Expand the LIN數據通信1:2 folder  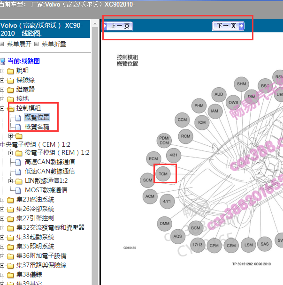click(x=10, y=181)
